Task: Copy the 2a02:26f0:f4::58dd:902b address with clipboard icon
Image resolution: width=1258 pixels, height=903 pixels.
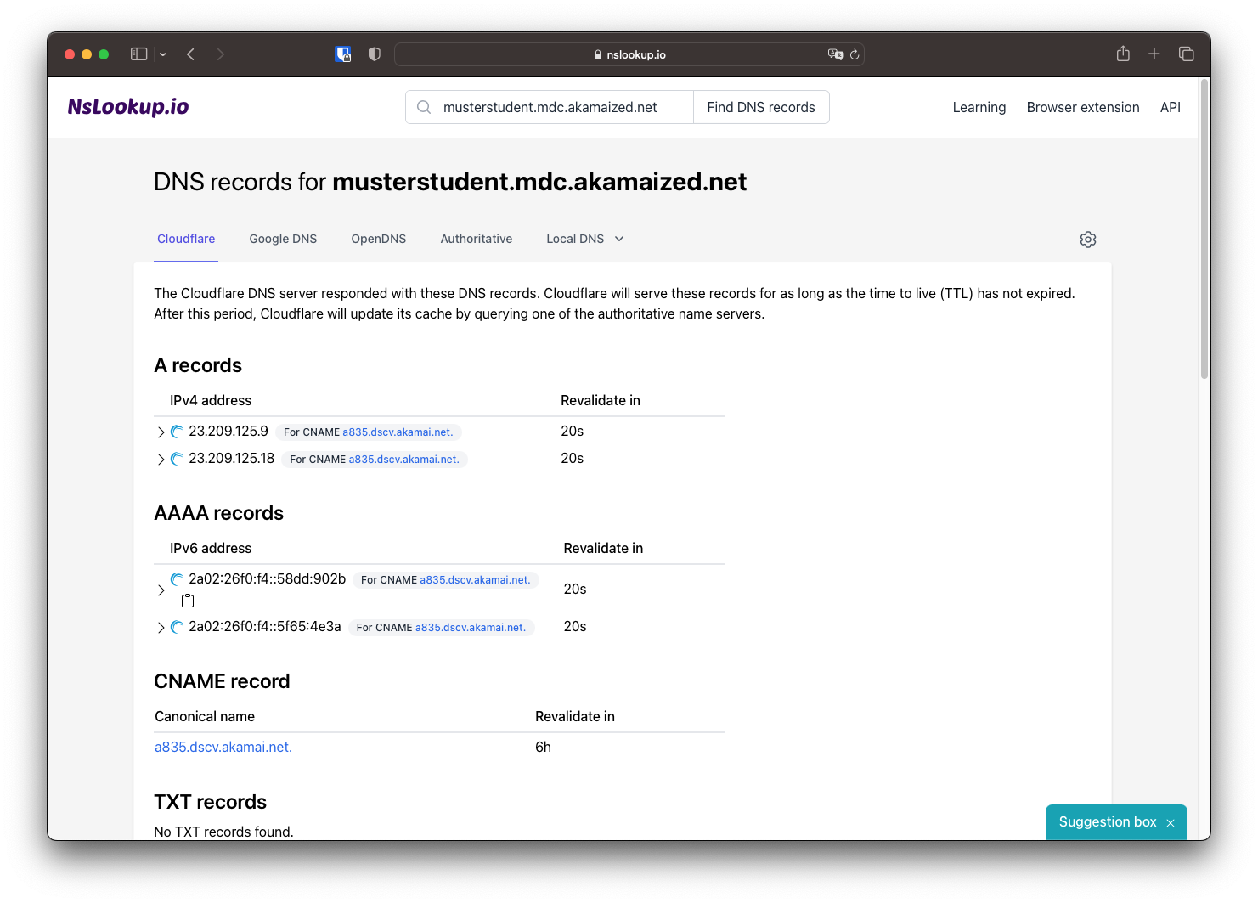Action: pos(188,601)
